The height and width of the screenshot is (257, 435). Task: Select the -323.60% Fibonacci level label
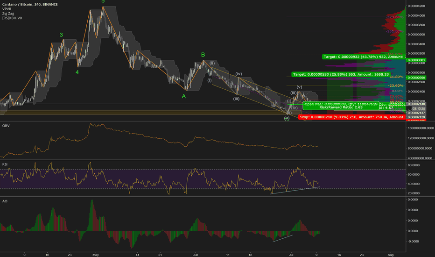pyautogui.click(x=394, y=17)
